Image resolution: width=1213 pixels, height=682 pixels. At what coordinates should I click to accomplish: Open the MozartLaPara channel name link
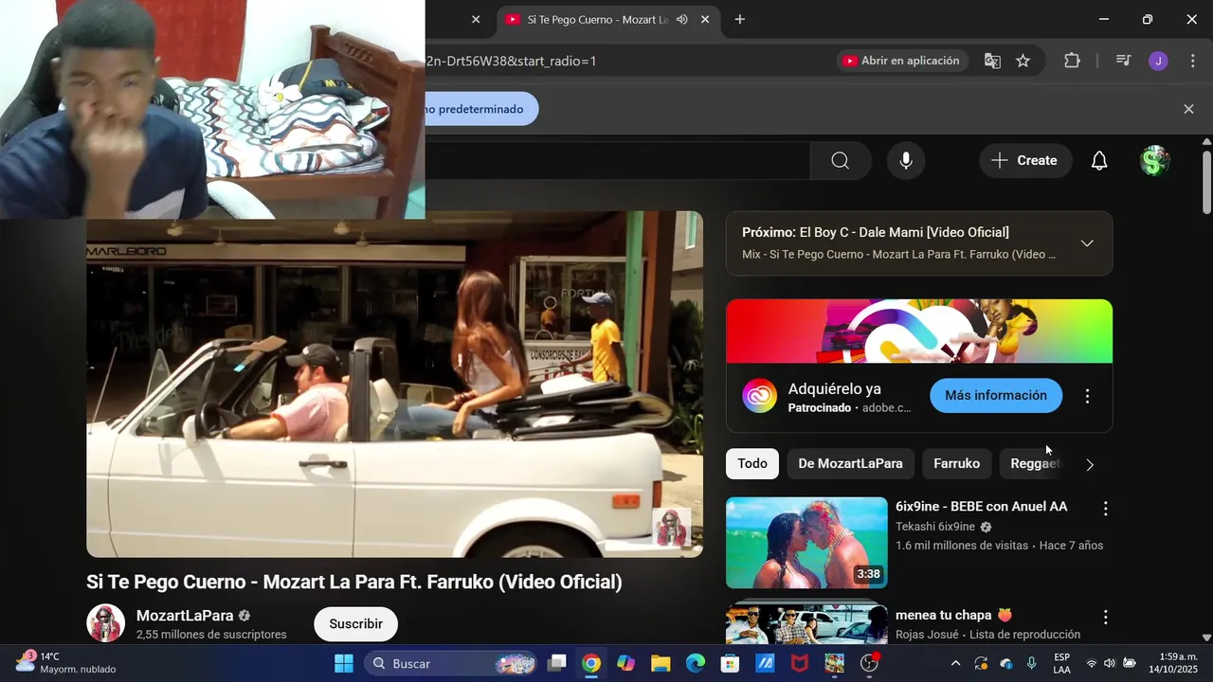(185, 615)
